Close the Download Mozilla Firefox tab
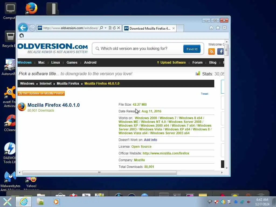The height and width of the screenshot is (207, 276). click(174, 28)
